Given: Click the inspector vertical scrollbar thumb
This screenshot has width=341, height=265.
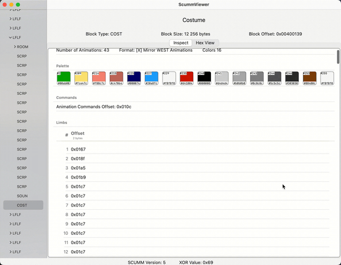Looking at the screenshot, I should point(338,57).
